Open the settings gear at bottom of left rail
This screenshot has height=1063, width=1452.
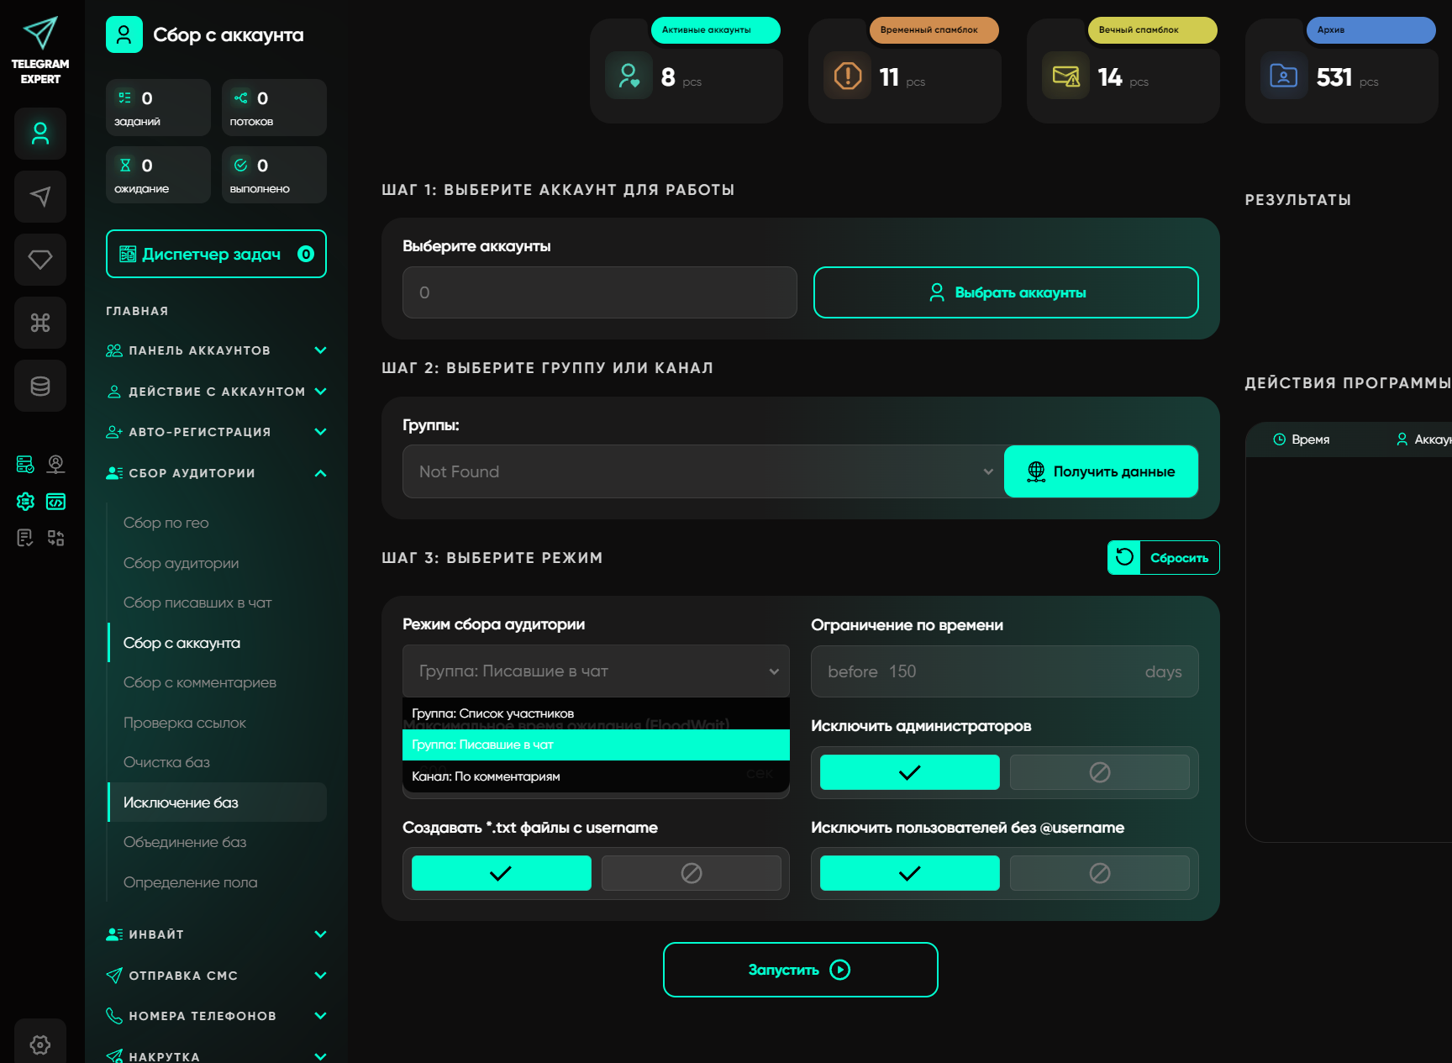[x=40, y=1045]
